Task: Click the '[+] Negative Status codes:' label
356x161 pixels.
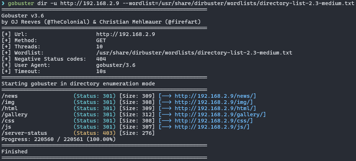Action: click(x=44, y=59)
